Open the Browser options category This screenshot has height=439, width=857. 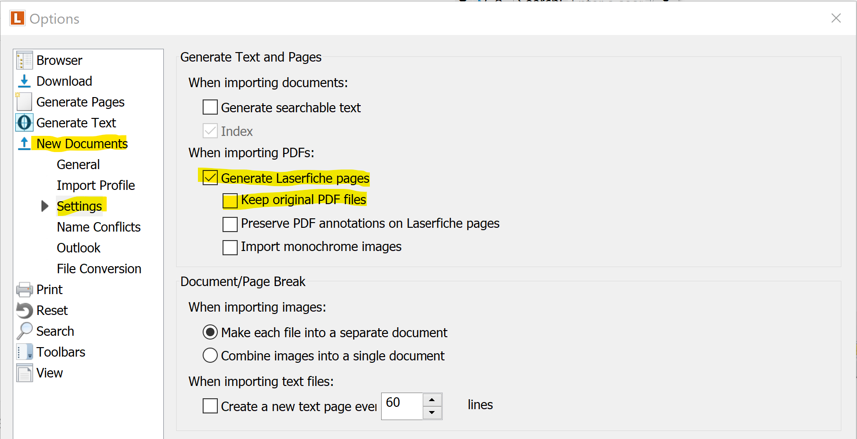[59, 60]
